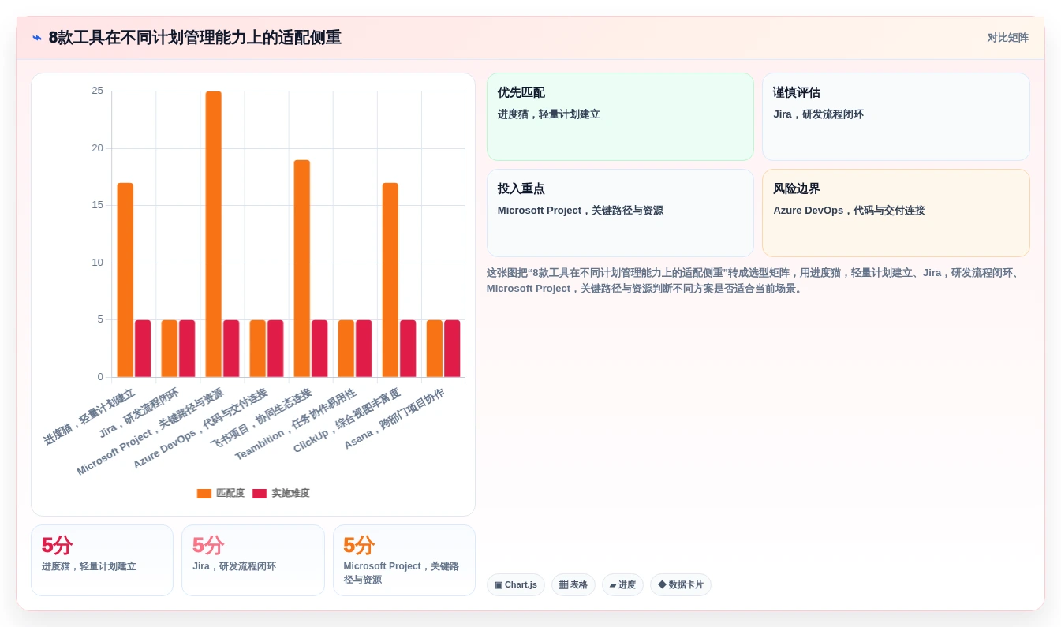Click the red 实施难度 bar for Asana
The width and height of the screenshot is (1061, 627).
click(x=452, y=349)
